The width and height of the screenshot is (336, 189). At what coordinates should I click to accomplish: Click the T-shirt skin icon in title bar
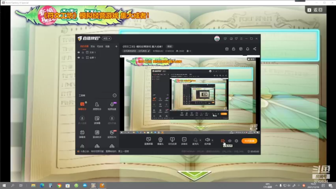(236, 39)
